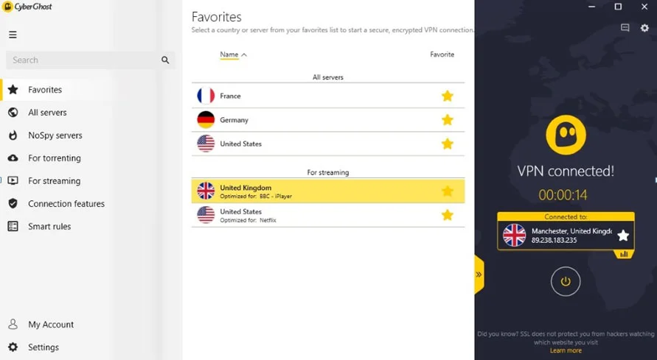
Task: Open All servers menu item
Action: [x=47, y=113]
